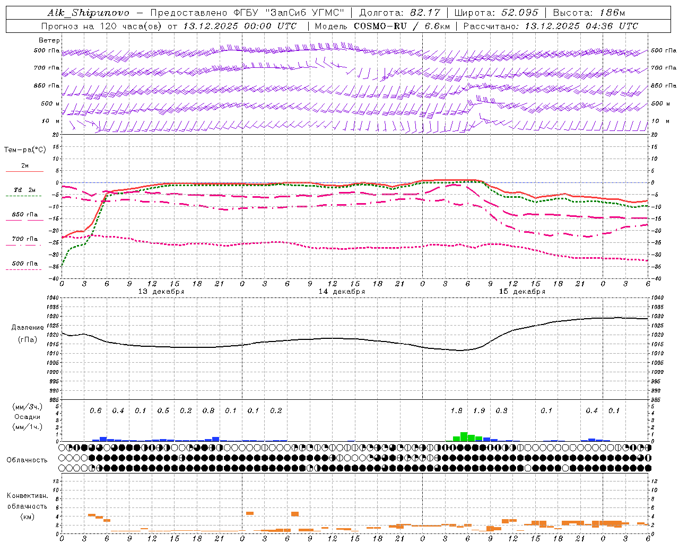
Task: Click the Облачность cloud-cover row label
Action: click(27, 460)
